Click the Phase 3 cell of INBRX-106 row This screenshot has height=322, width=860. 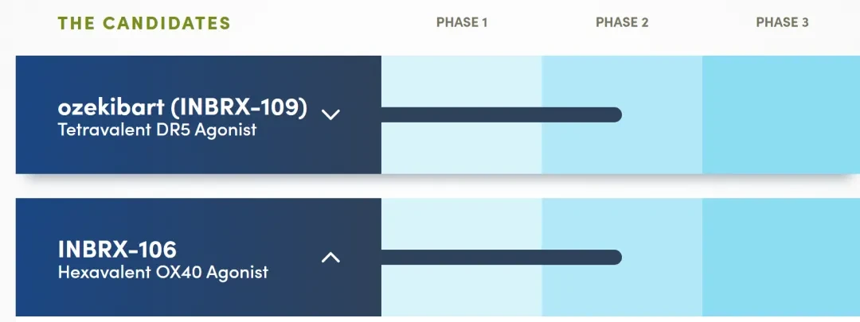[781, 257]
